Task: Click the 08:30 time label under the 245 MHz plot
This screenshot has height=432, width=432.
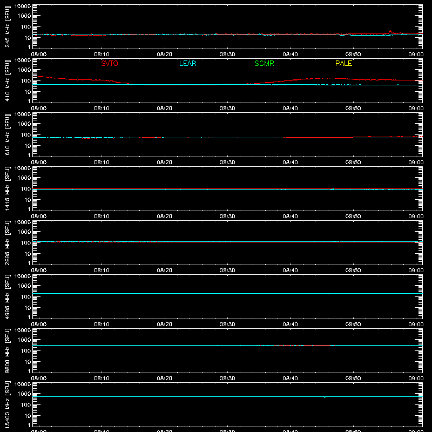Action: tap(227, 55)
